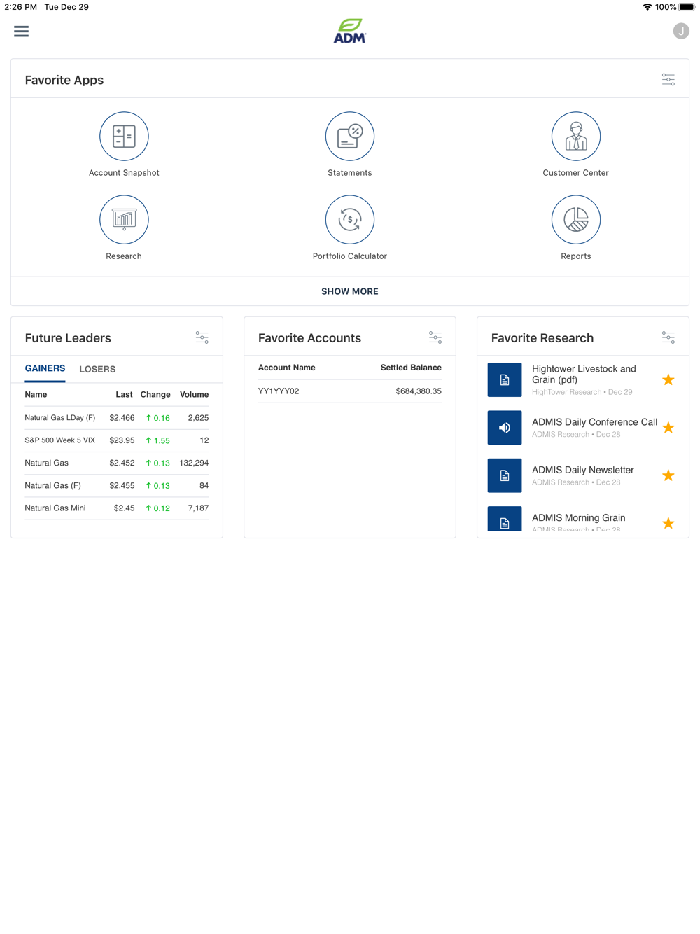
Task: Launch the Statements app icon
Action: [350, 137]
